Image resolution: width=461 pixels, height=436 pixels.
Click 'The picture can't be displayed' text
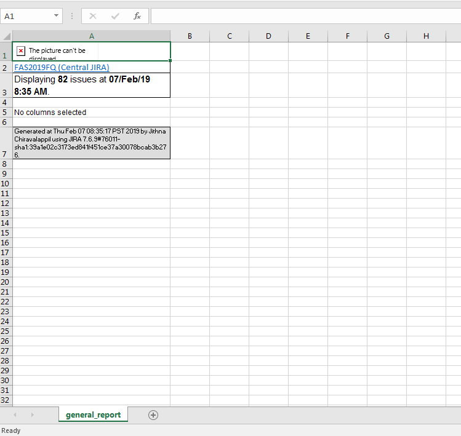[57, 54]
